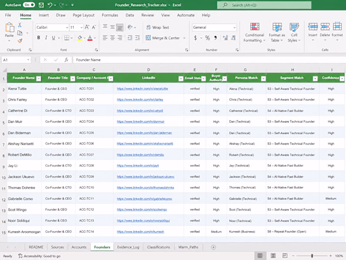This screenshot has width=346, height=260.
Task: Switch to Page Break Preview in status bar
Action: 285,256
